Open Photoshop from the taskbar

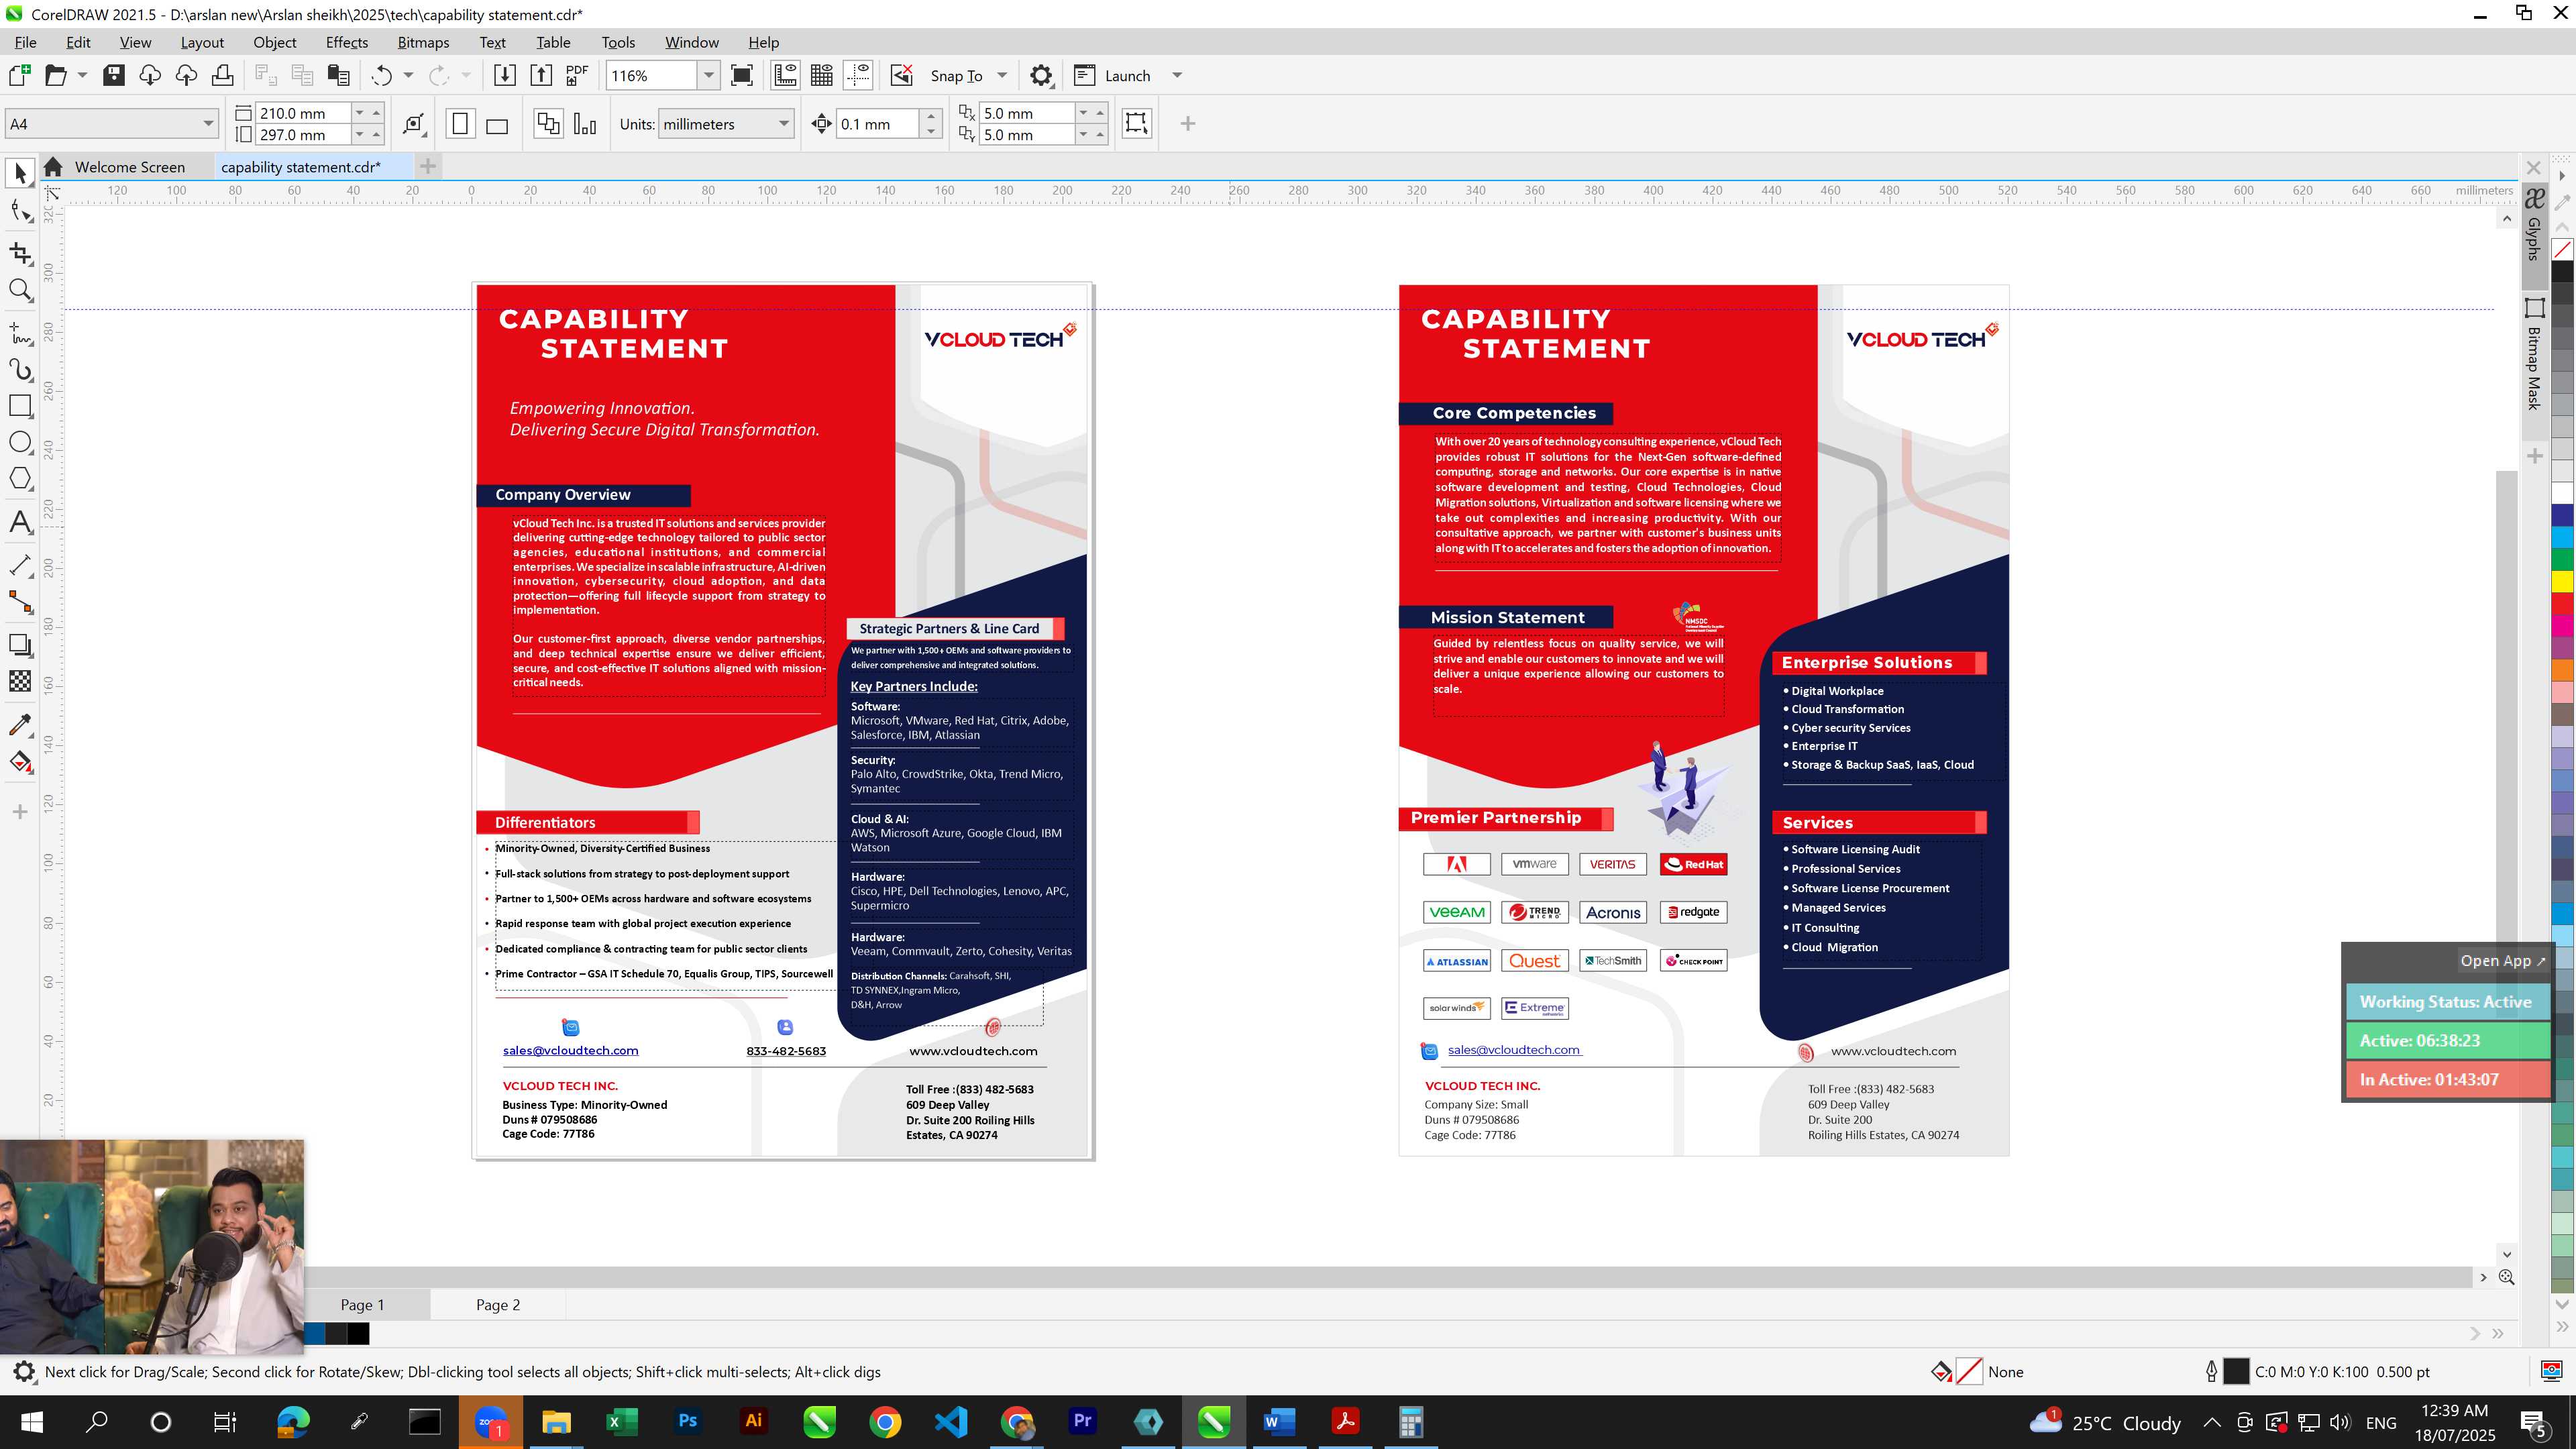(x=687, y=1421)
